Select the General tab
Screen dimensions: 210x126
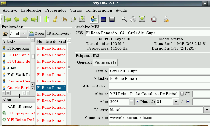click(x=84, y=62)
